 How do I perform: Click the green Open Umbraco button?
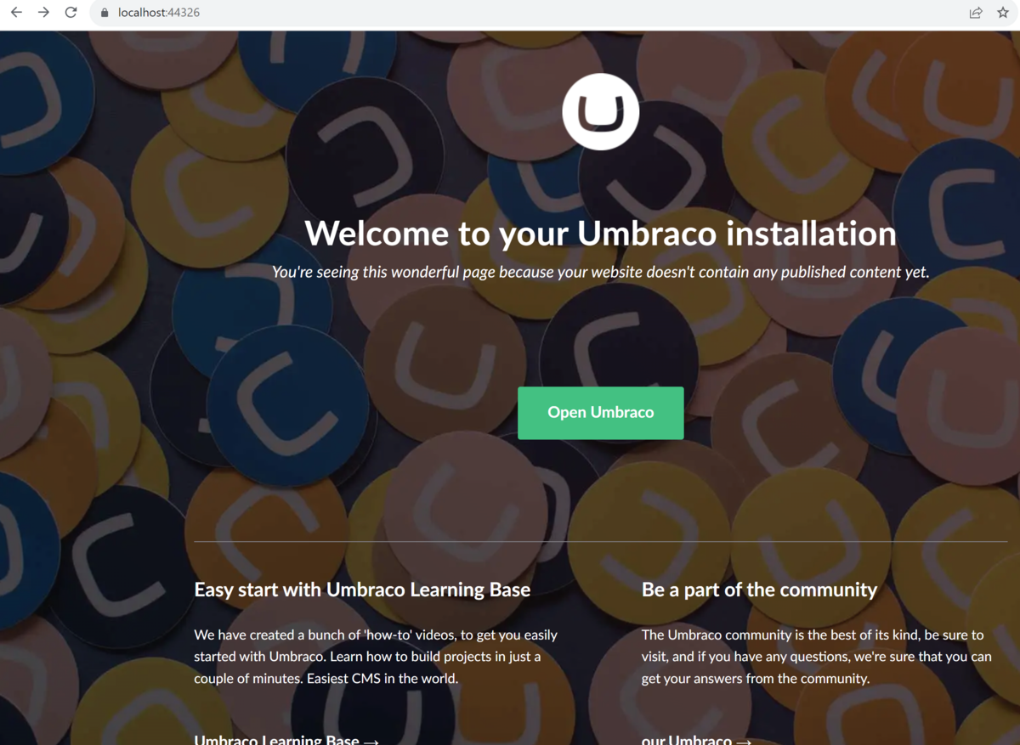[x=601, y=413]
